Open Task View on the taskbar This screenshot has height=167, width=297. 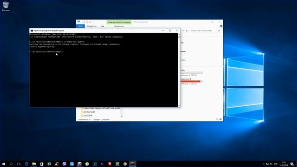pyautogui.click(x=19, y=164)
